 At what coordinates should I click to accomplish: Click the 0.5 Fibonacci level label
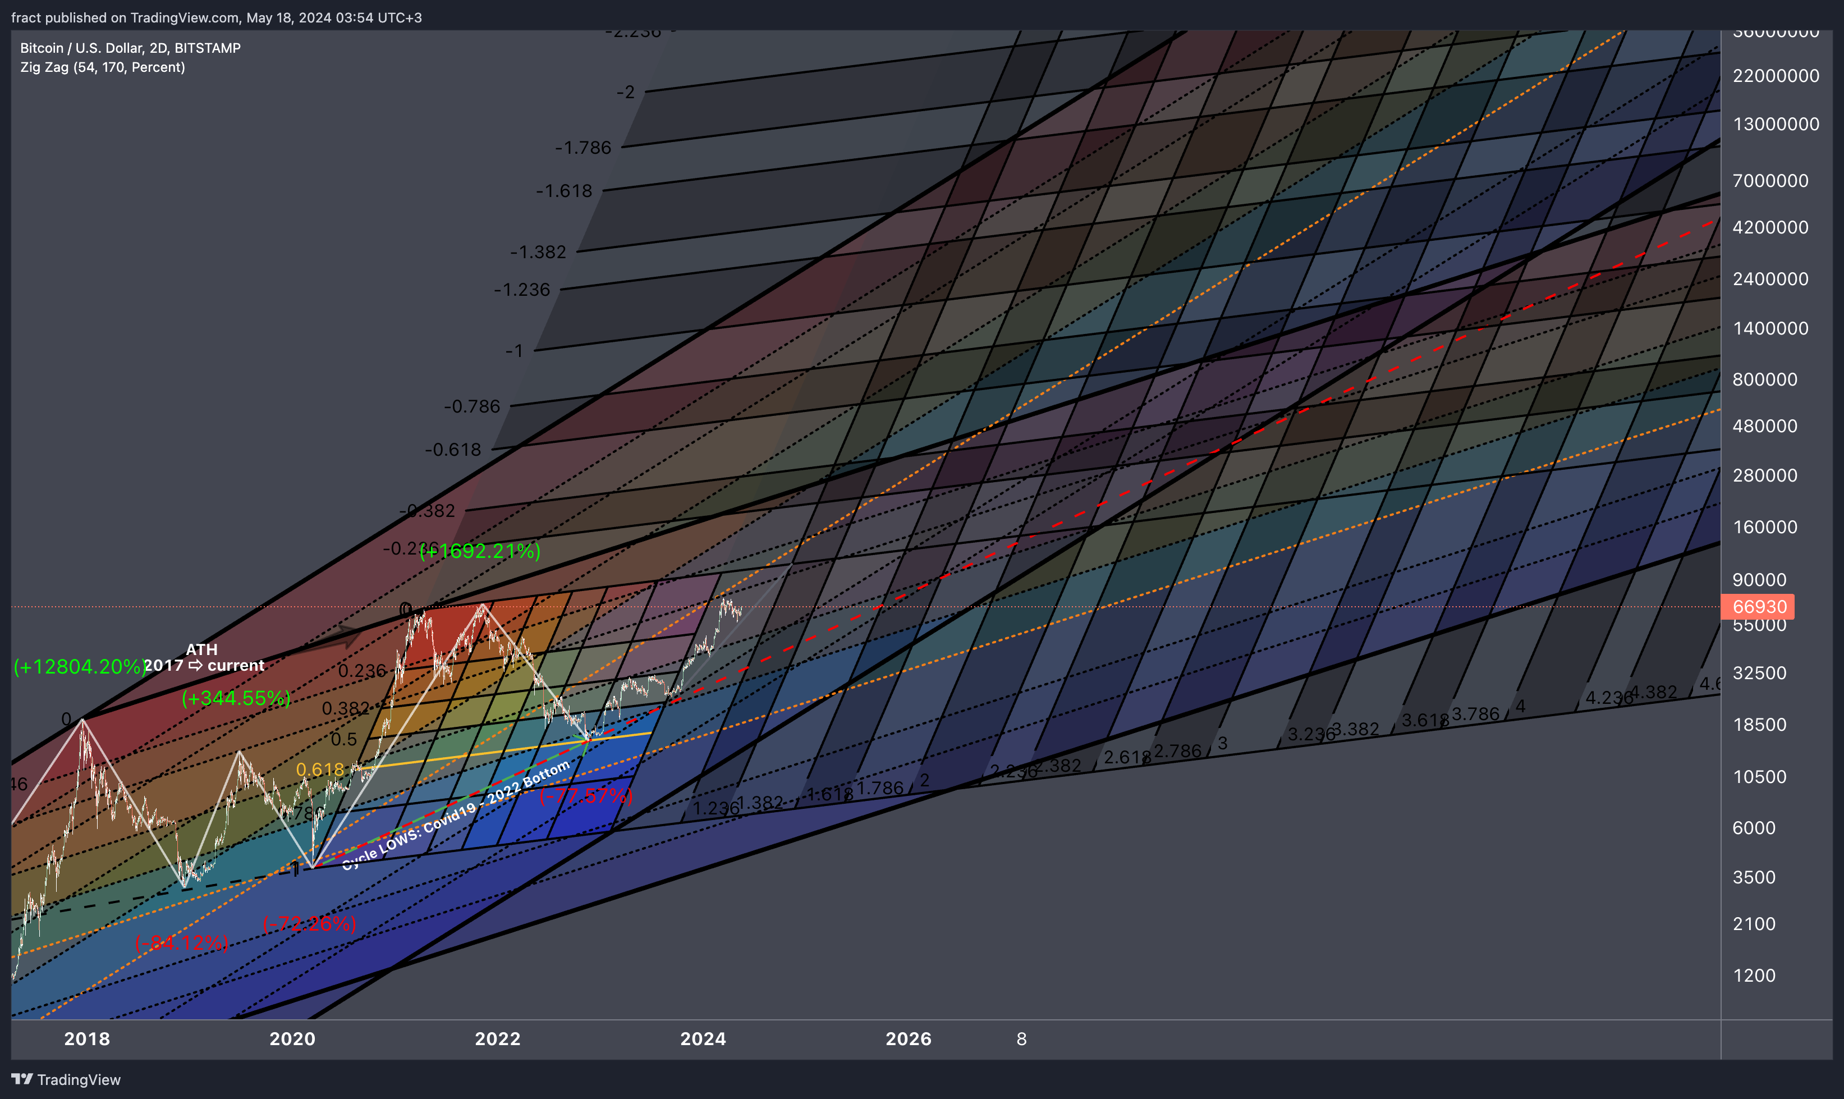(x=343, y=739)
